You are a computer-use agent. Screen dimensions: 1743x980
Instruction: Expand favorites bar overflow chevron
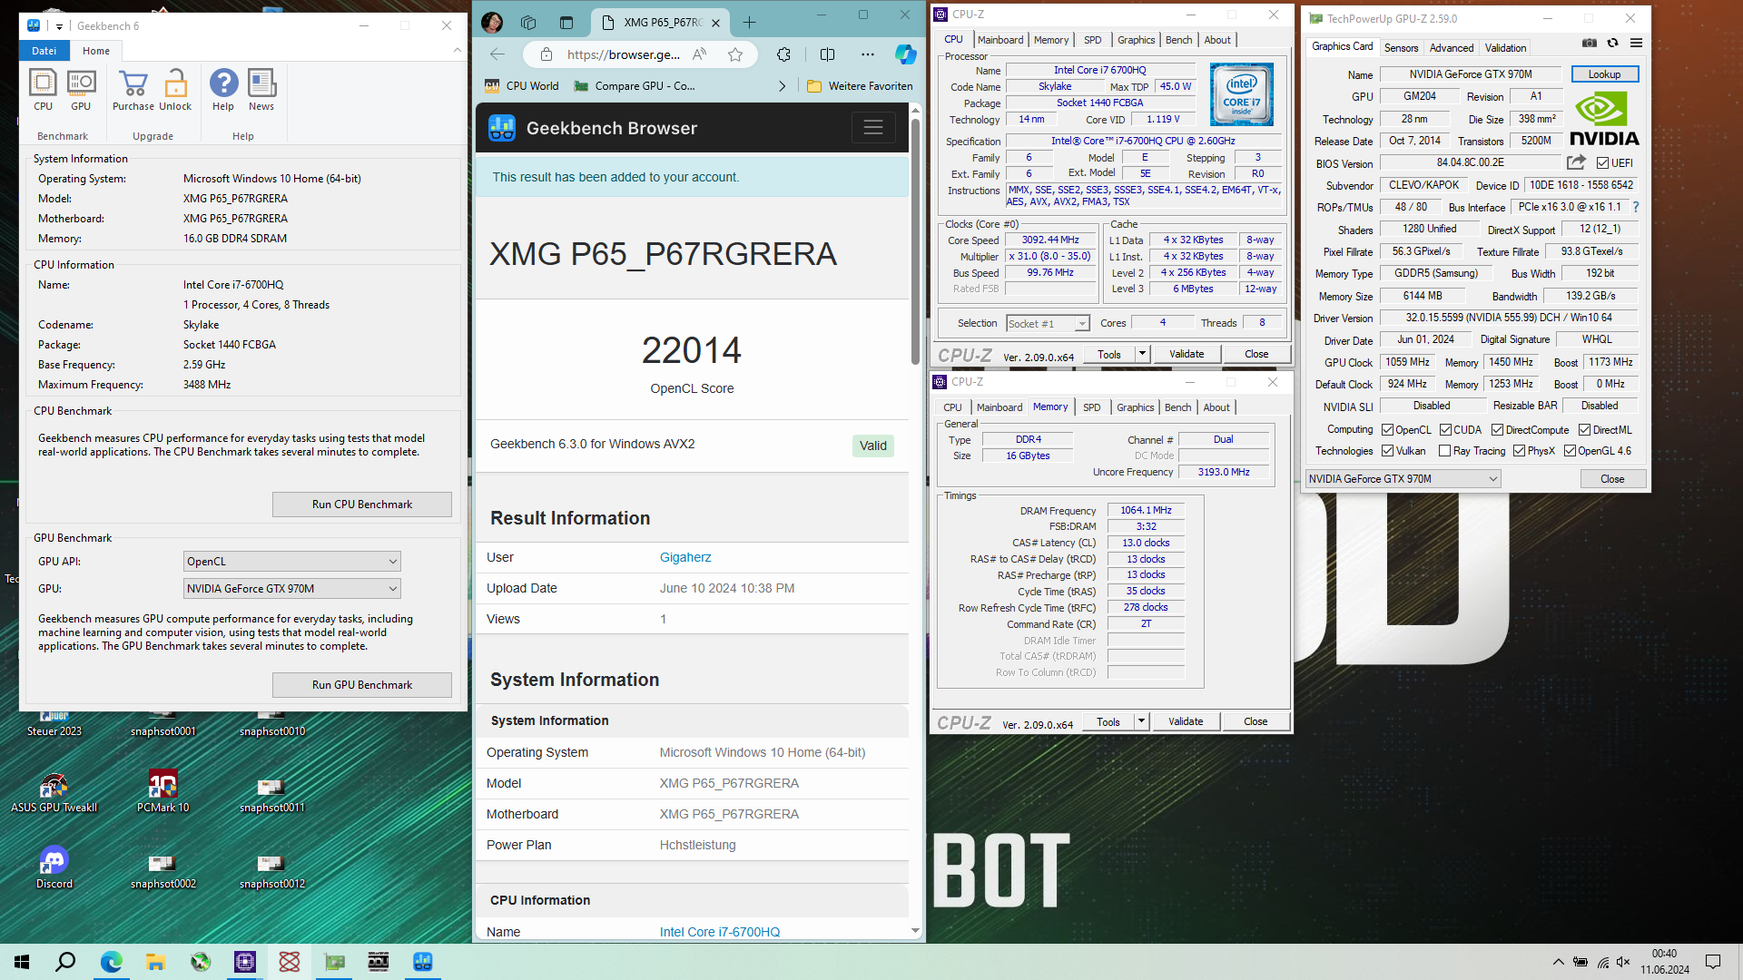(783, 86)
